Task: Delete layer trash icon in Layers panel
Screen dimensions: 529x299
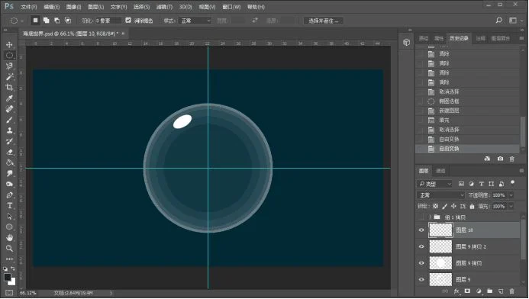Action: point(512,291)
